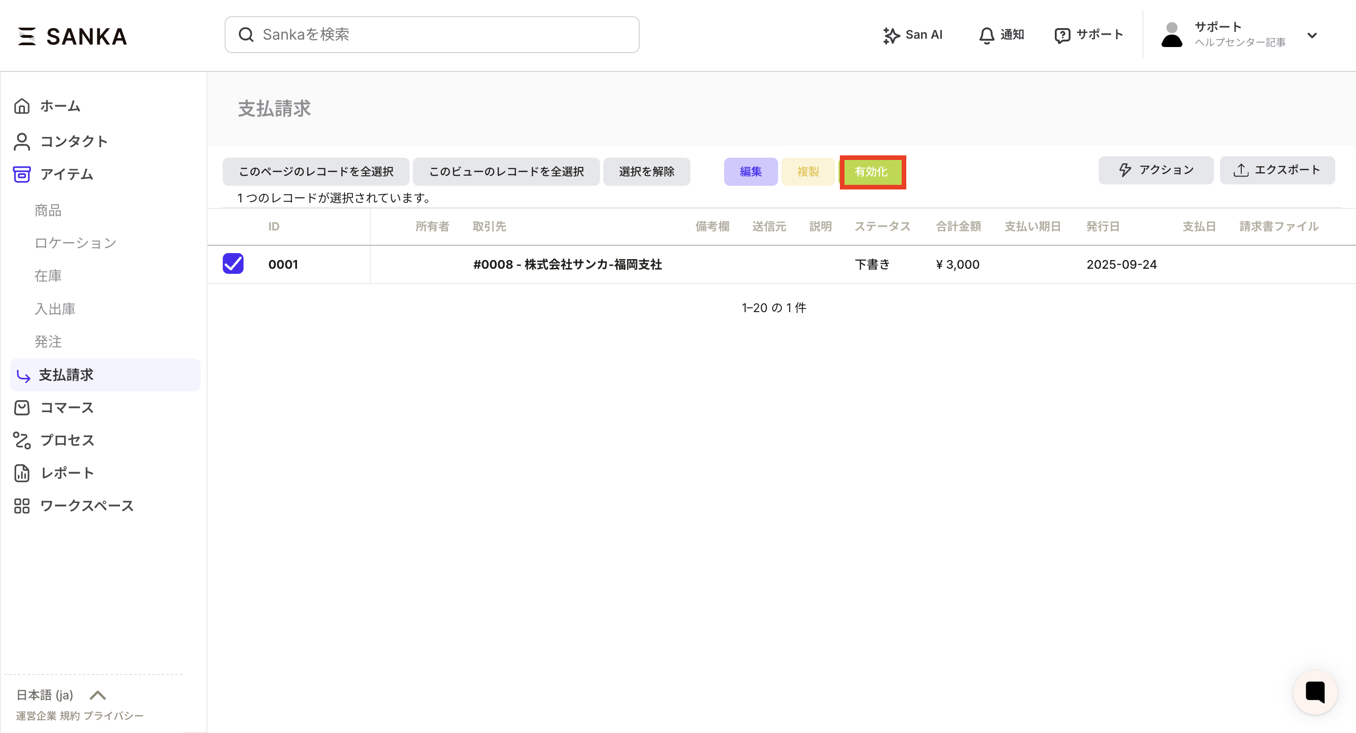
Task: Click the hamburger menu icon beside SANKA
Action: tap(26, 36)
